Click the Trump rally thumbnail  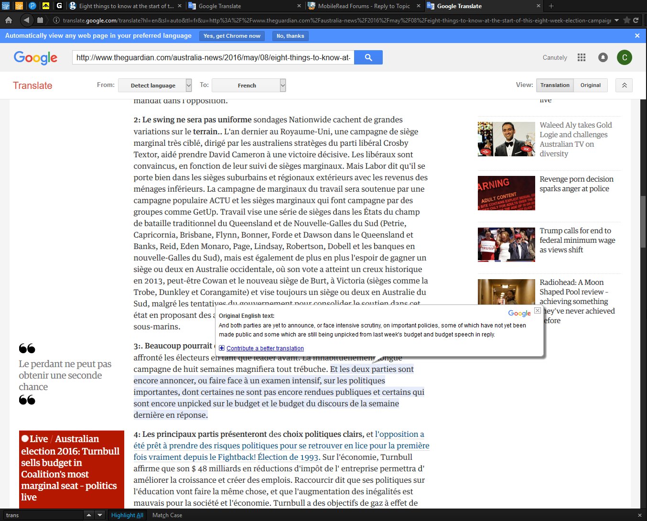click(507, 245)
